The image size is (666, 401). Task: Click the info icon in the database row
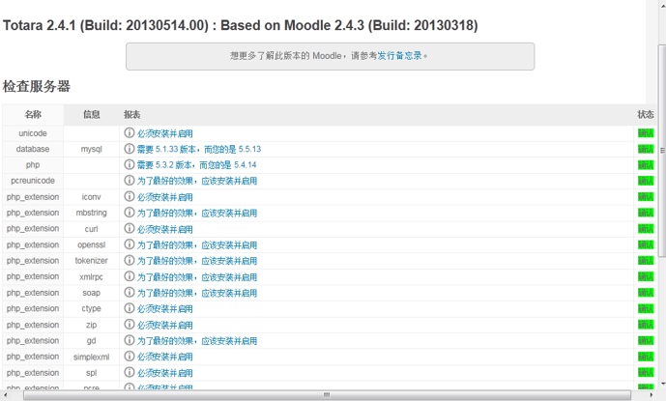click(x=130, y=149)
